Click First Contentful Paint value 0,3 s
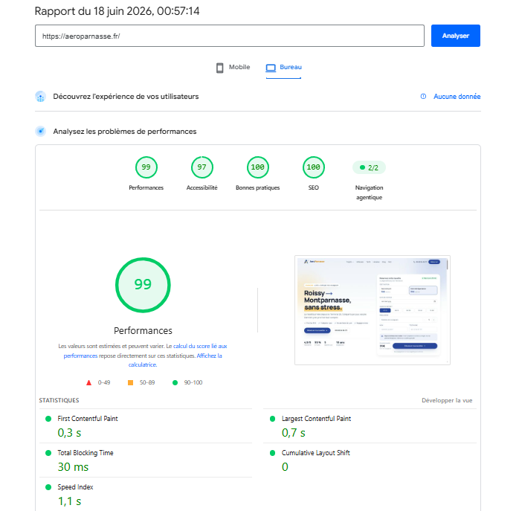Image resolution: width=519 pixels, height=511 pixels. click(x=69, y=432)
